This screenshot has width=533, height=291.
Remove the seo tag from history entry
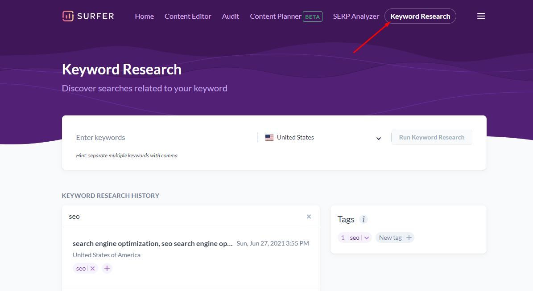pos(92,268)
